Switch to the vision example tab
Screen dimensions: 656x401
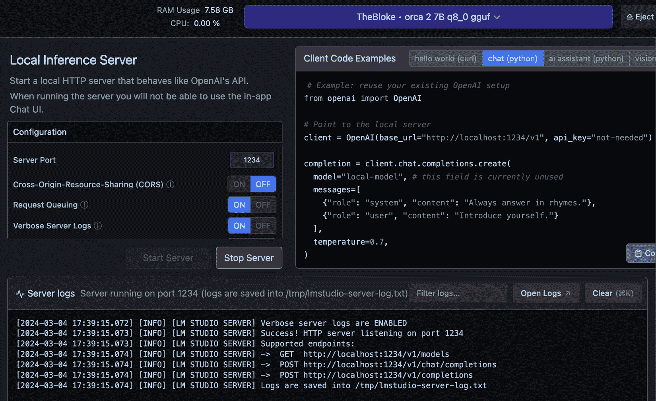coord(643,58)
